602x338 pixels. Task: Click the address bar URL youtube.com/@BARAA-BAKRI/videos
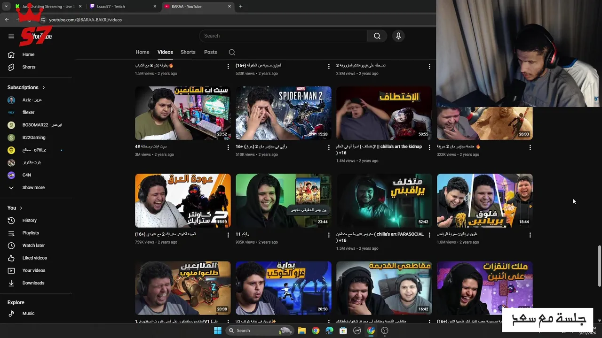tap(86, 20)
